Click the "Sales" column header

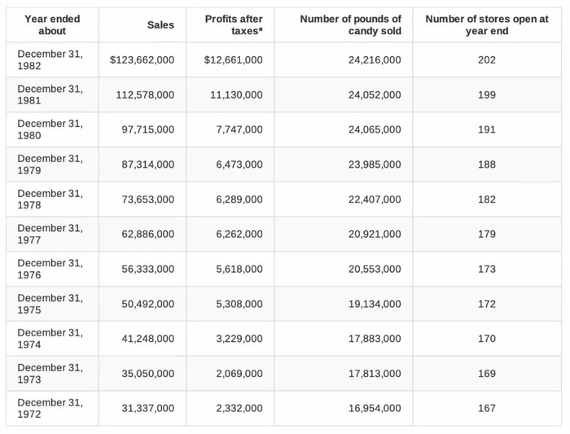(x=160, y=25)
